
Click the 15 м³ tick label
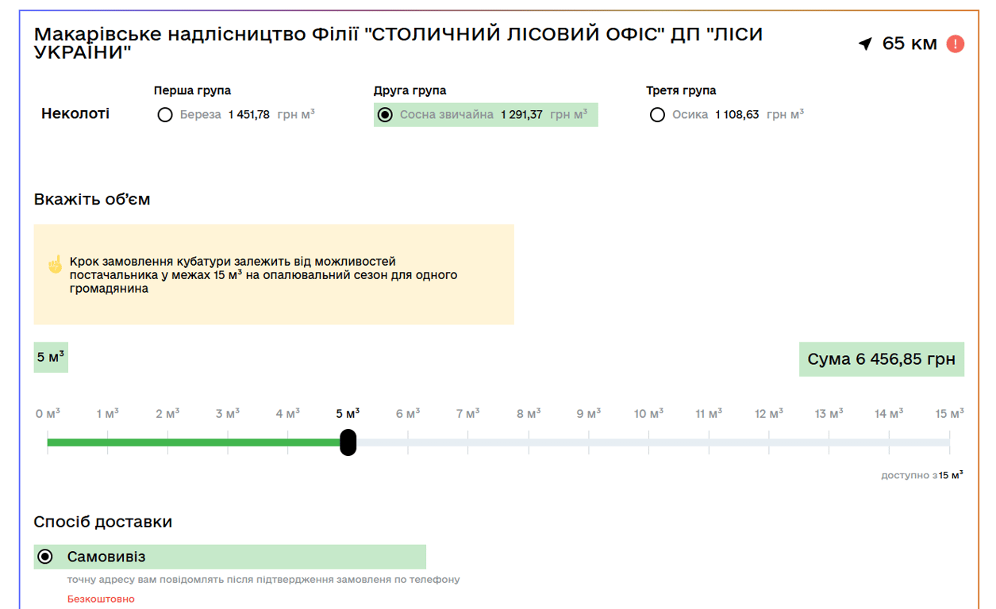pos(949,414)
